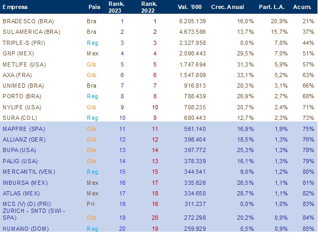Click the Acum. column header
The height and width of the screenshot is (235, 318).
[303, 8]
